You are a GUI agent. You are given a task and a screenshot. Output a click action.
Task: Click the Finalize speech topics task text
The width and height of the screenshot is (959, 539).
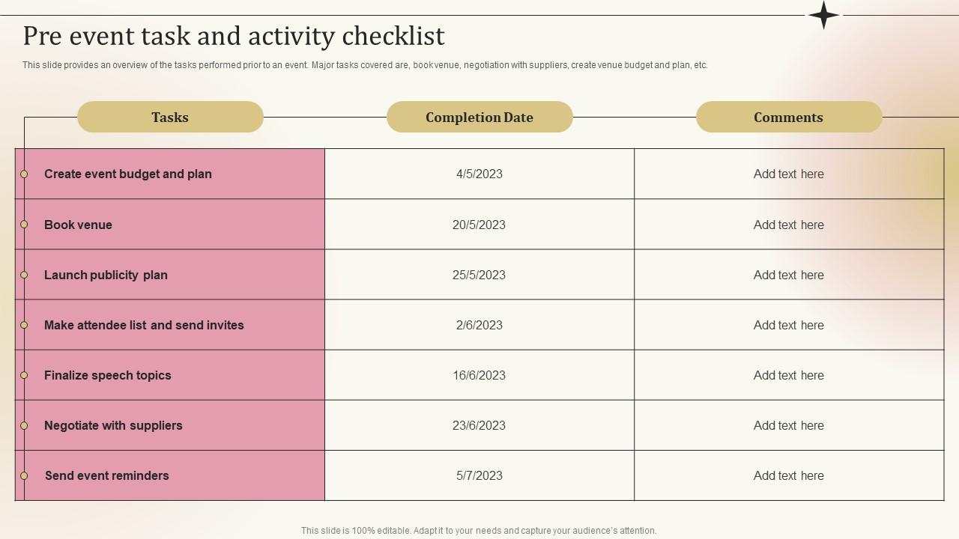[x=108, y=375]
